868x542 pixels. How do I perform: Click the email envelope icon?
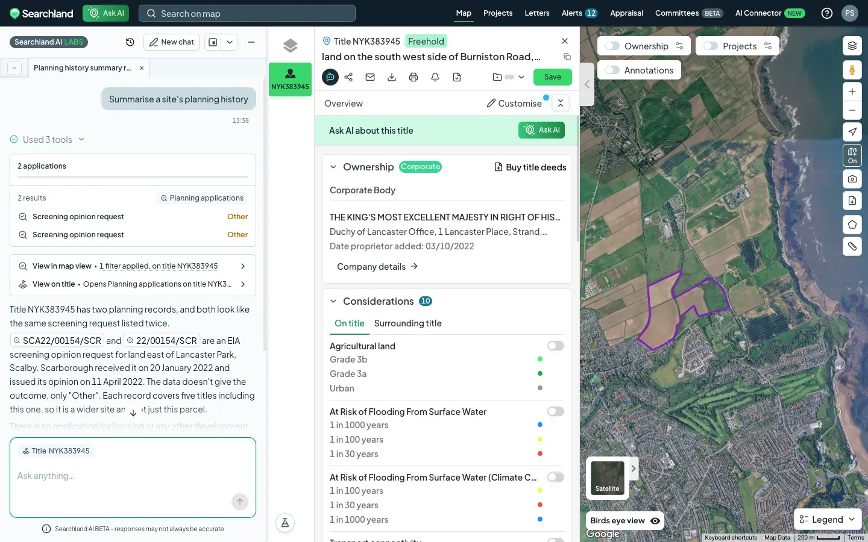[x=370, y=77]
